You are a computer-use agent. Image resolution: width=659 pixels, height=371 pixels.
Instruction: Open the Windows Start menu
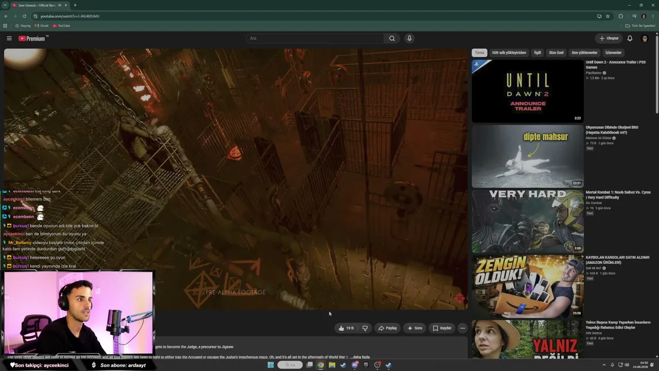271,365
